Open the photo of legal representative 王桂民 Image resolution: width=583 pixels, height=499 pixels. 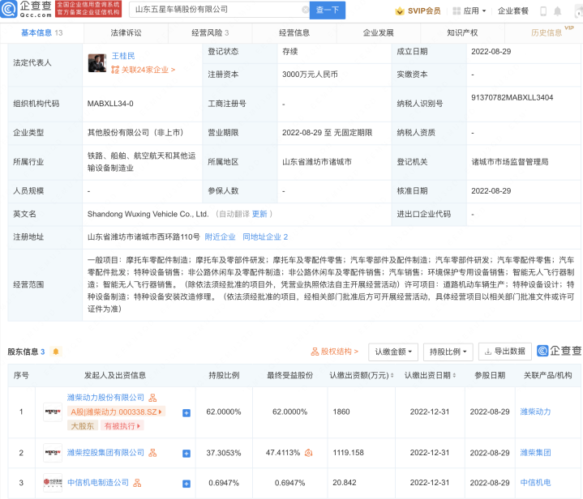[x=97, y=63]
